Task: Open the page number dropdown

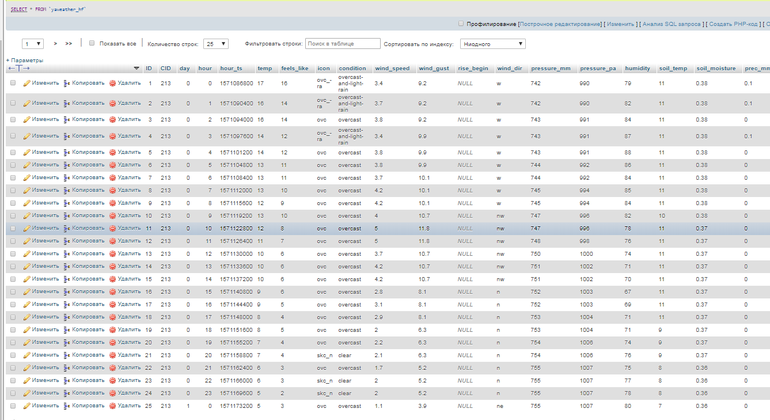Action: coord(33,44)
